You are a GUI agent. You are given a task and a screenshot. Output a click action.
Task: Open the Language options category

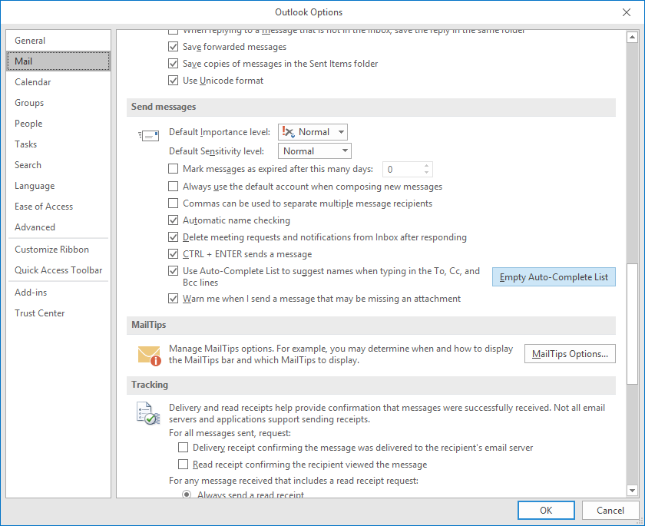pos(58,186)
